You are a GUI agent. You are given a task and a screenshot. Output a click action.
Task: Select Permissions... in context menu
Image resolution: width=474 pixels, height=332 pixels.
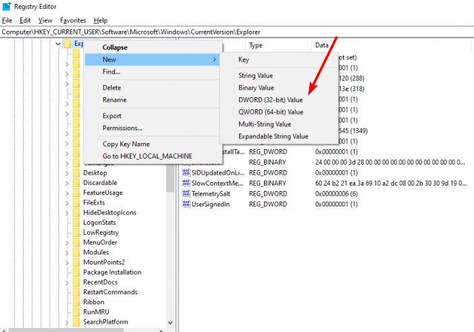click(x=122, y=128)
